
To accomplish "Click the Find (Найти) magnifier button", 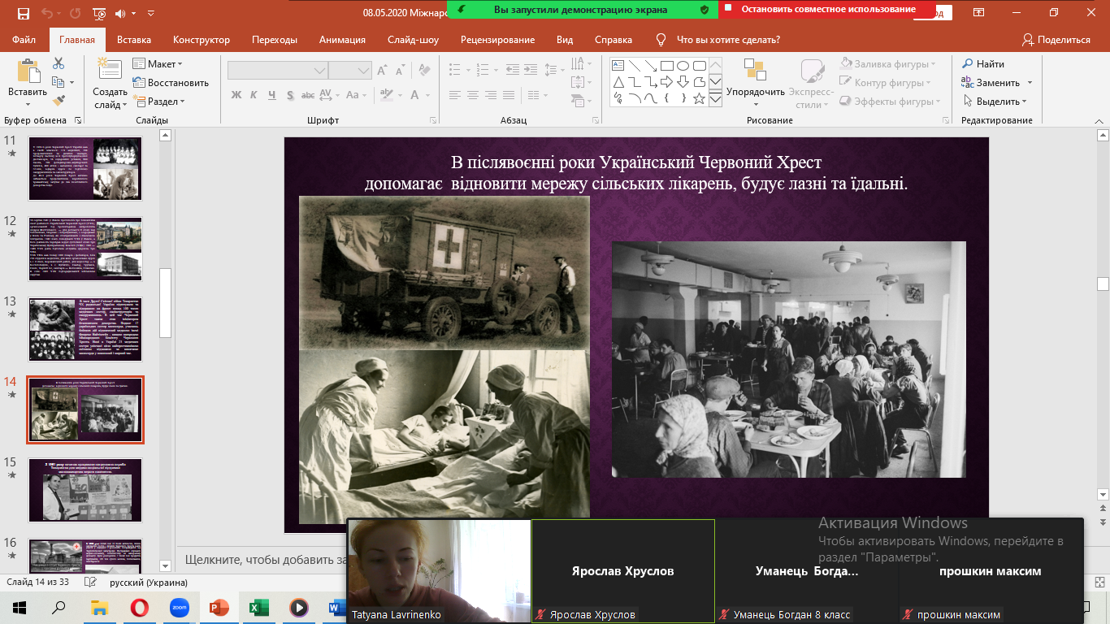I will click(983, 63).
